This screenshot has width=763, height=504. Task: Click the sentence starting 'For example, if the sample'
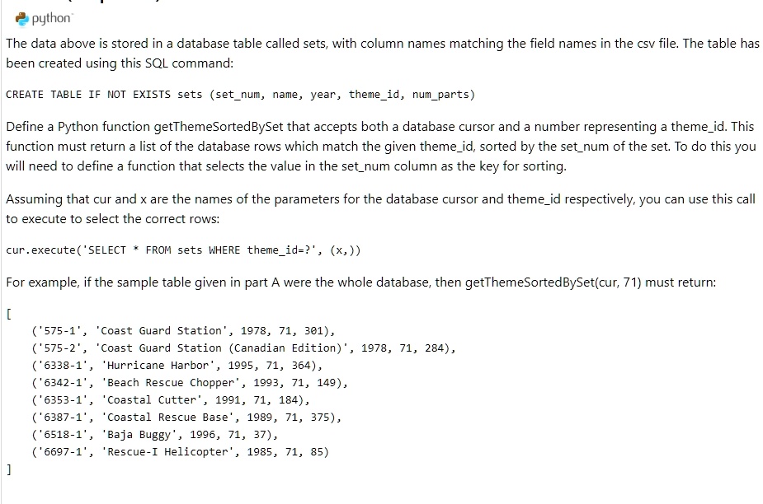click(x=361, y=282)
